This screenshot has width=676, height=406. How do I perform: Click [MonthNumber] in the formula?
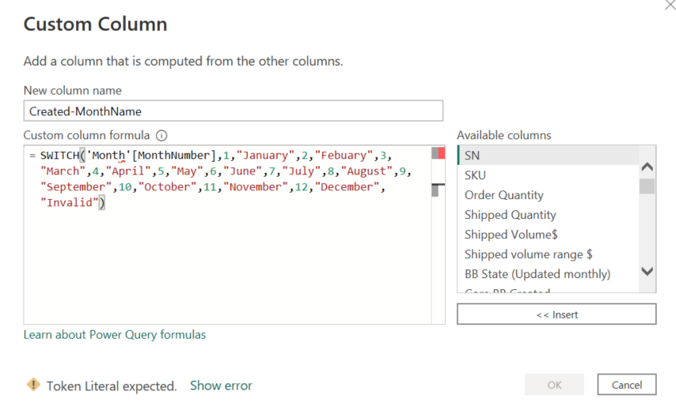pyautogui.click(x=173, y=156)
